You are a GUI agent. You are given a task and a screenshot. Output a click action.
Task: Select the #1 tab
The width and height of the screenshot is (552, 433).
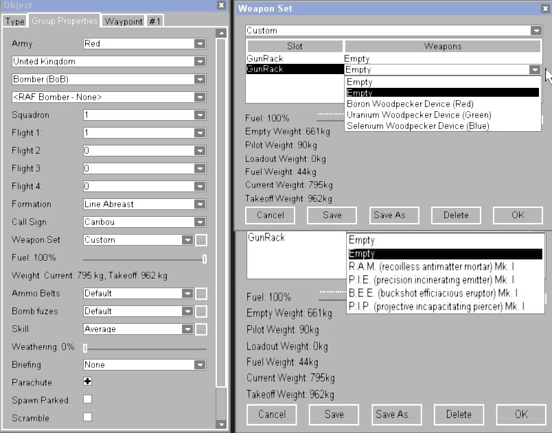[x=155, y=21]
